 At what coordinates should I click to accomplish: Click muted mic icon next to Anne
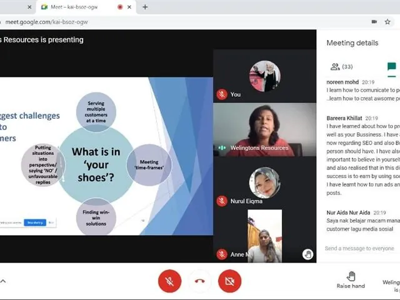pos(222,254)
